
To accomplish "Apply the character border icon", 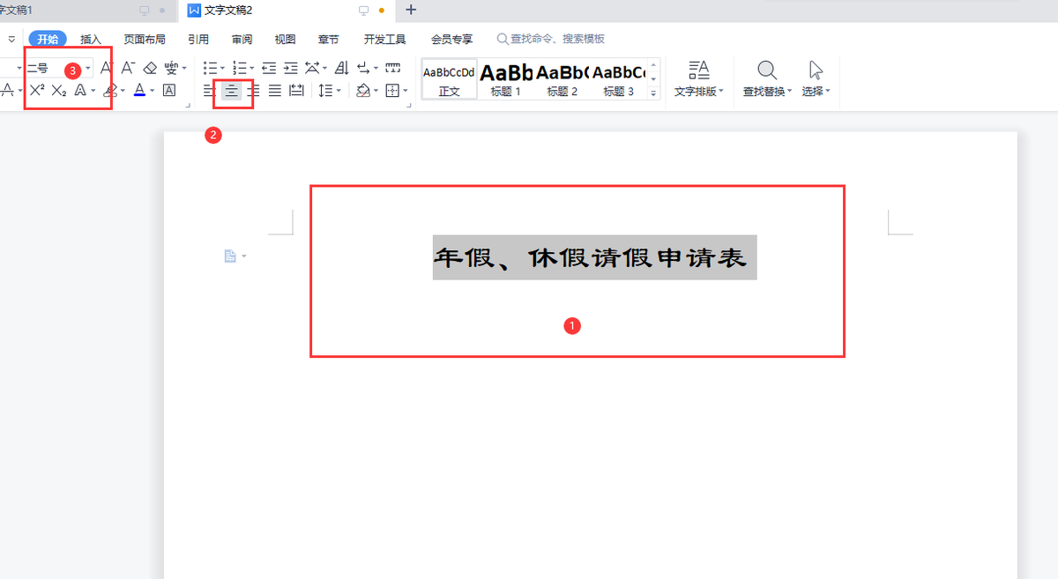I will pyautogui.click(x=168, y=90).
